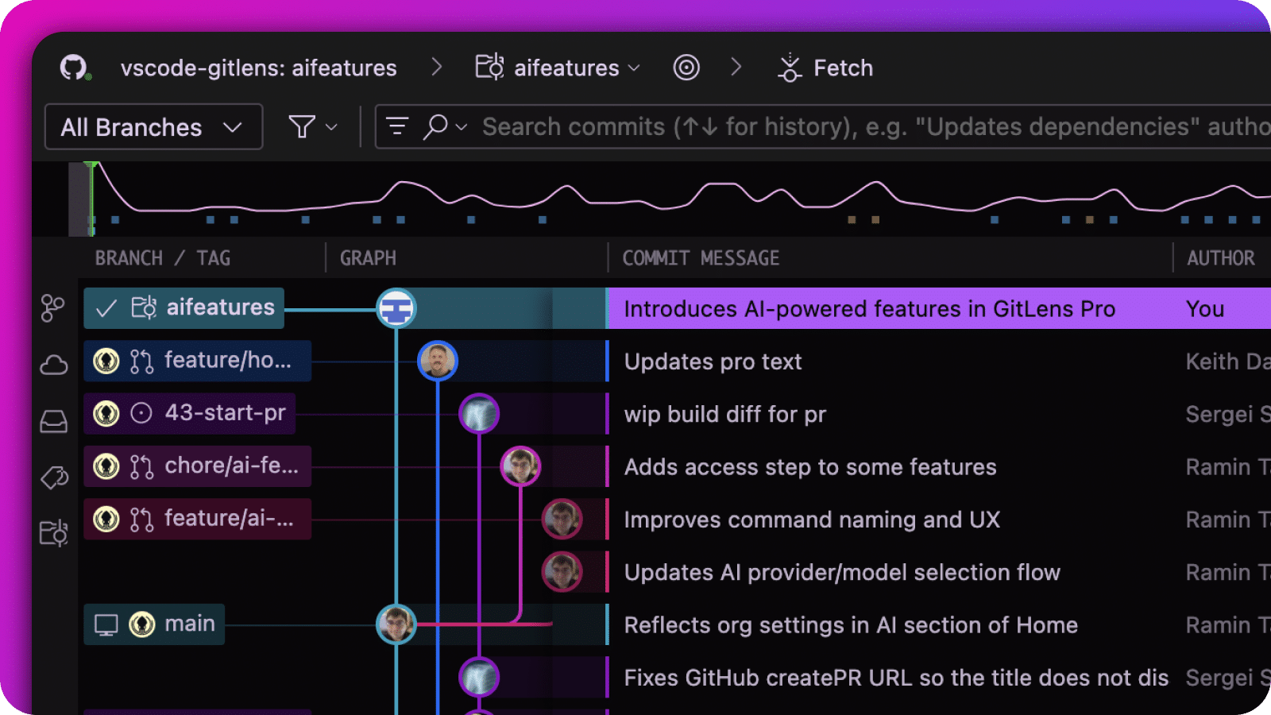Select the branches icon in the left sidebar
The height and width of the screenshot is (715, 1271).
[x=52, y=308]
